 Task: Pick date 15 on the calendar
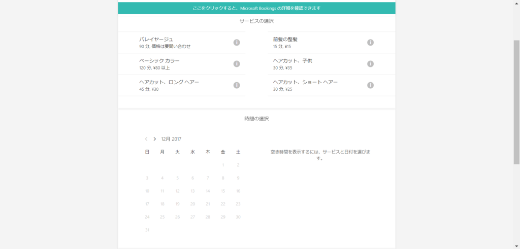[x=223, y=191]
